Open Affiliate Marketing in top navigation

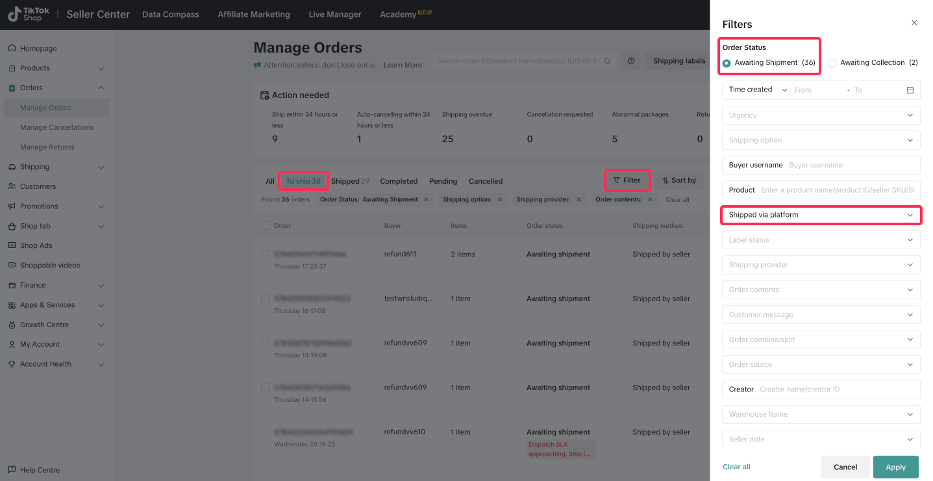coord(254,14)
